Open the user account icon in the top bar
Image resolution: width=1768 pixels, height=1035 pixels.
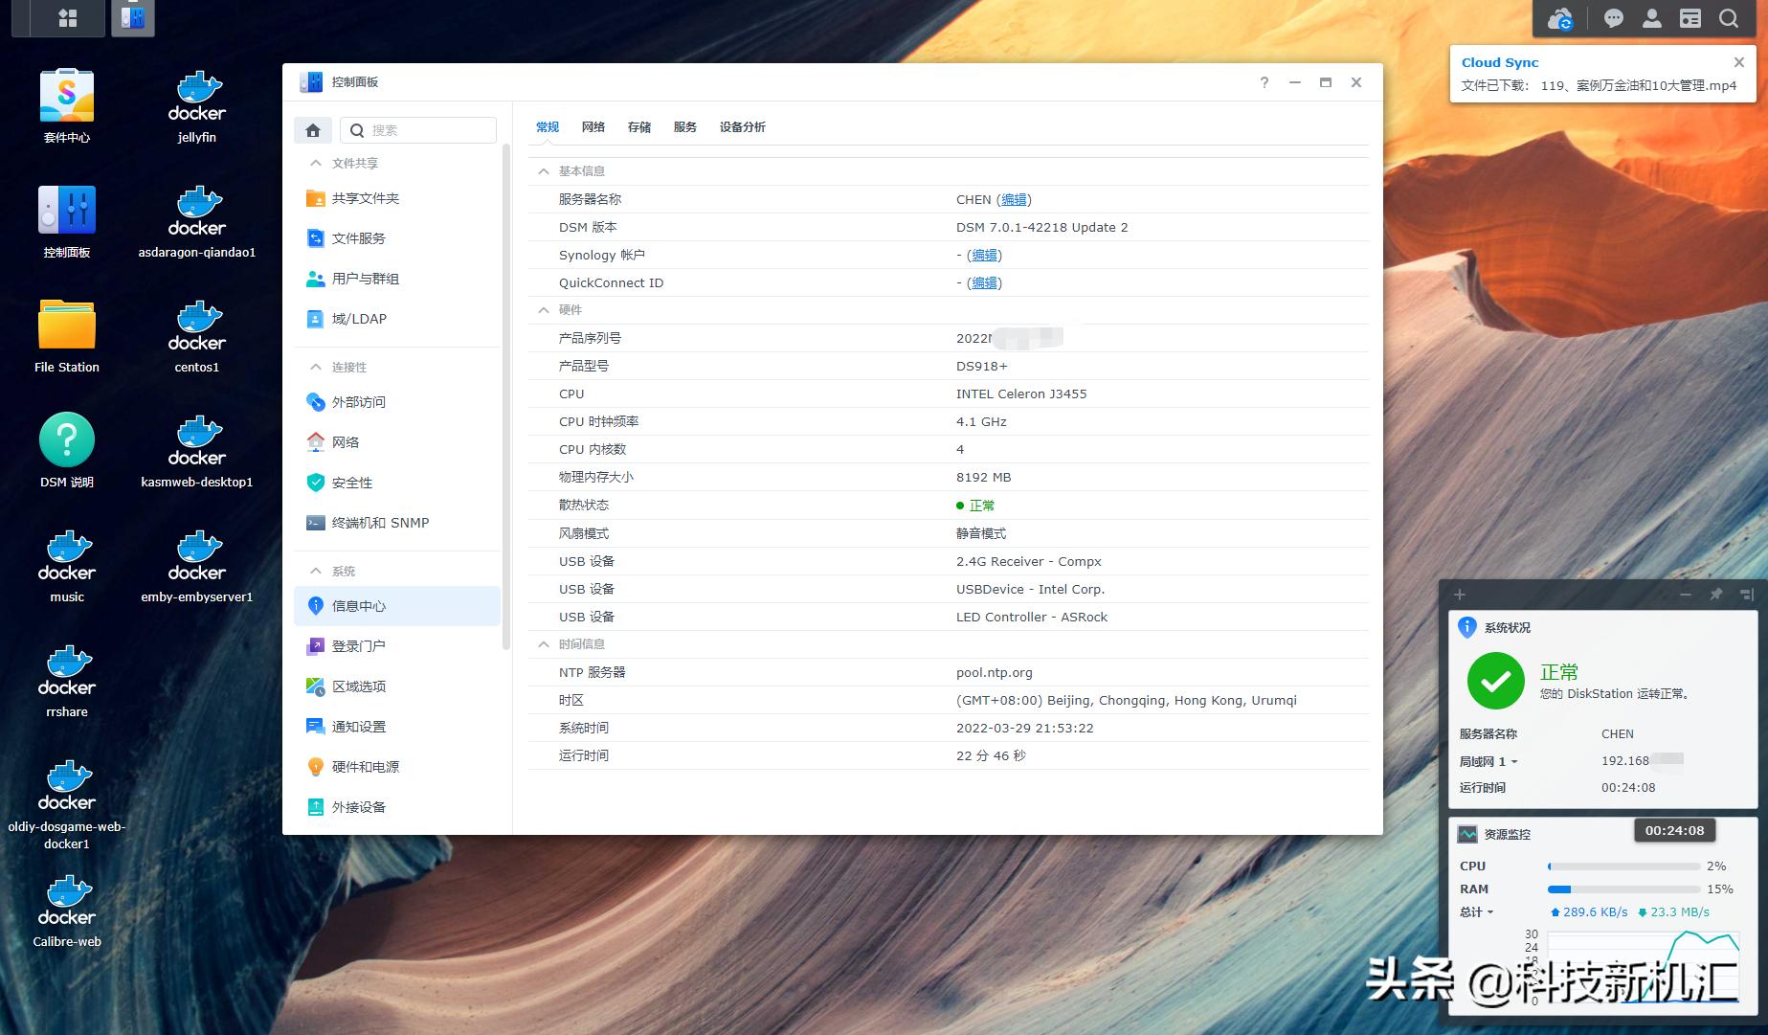tap(1651, 17)
